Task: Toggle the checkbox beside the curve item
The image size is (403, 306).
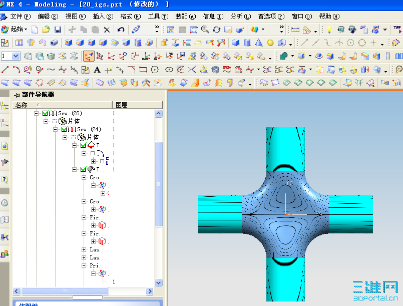Action: coord(93,153)
